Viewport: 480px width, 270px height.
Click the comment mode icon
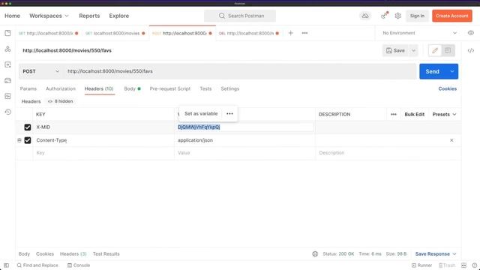click(448, 50)
